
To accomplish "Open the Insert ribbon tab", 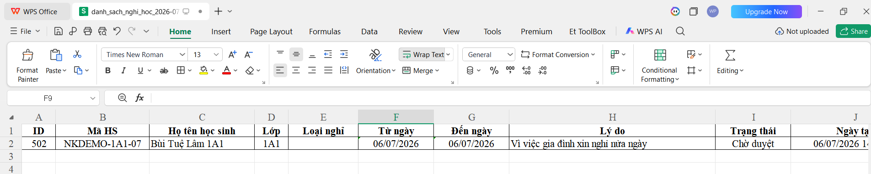I will coord(221,32).
